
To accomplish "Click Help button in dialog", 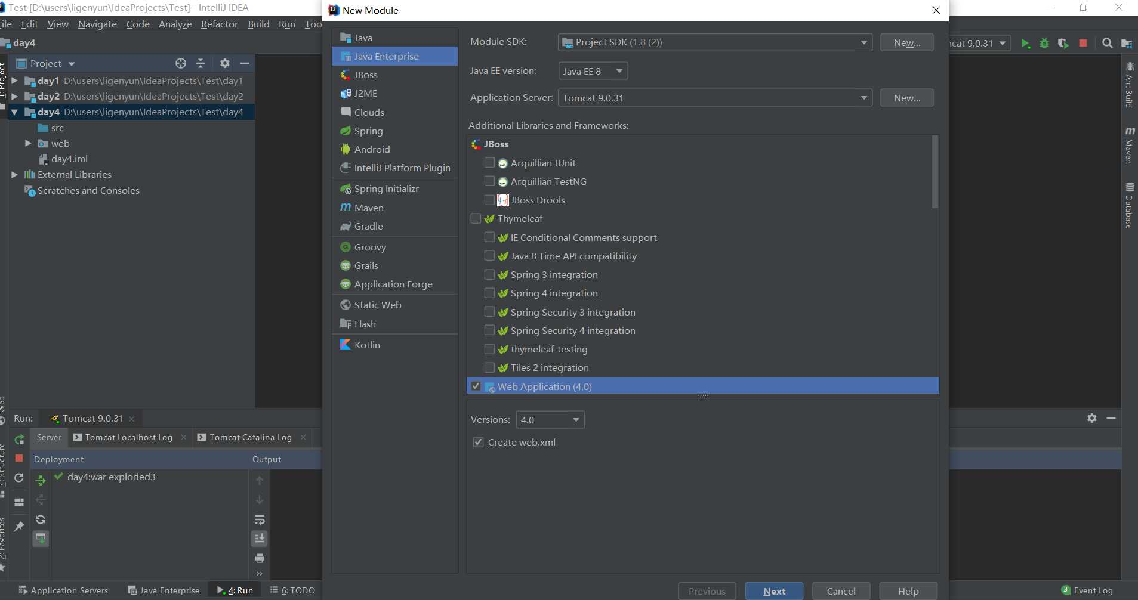I will click(x=908, y=591).
